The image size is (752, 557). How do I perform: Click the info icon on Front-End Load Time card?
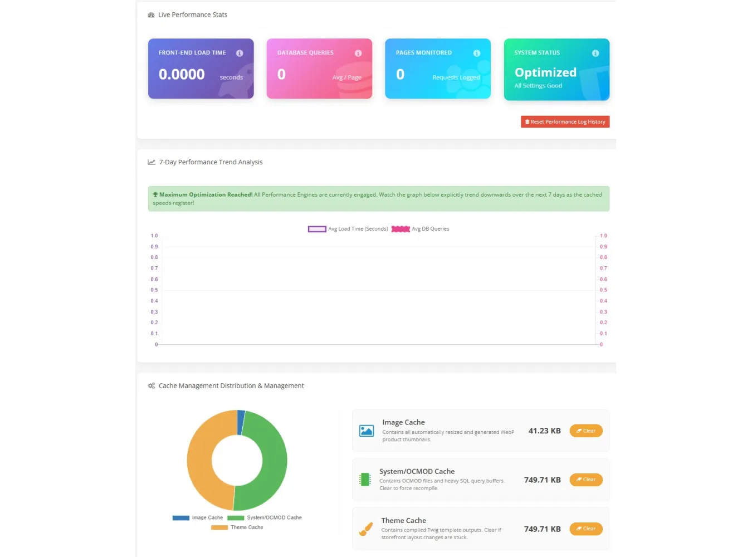[x=240, y=53]
